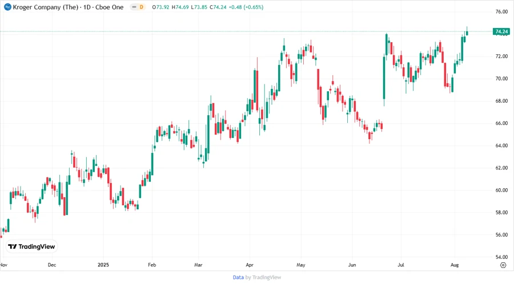Click the 72.00 price axis label
This screenshot has height=284, width=514.
tap(501, 56)
